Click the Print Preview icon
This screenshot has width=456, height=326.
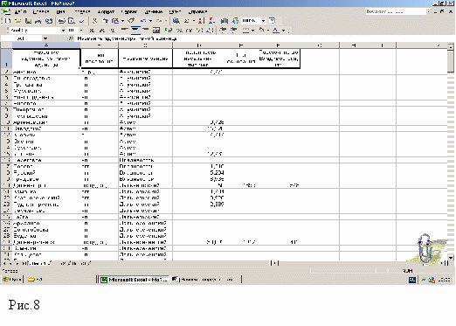point(72,21)
